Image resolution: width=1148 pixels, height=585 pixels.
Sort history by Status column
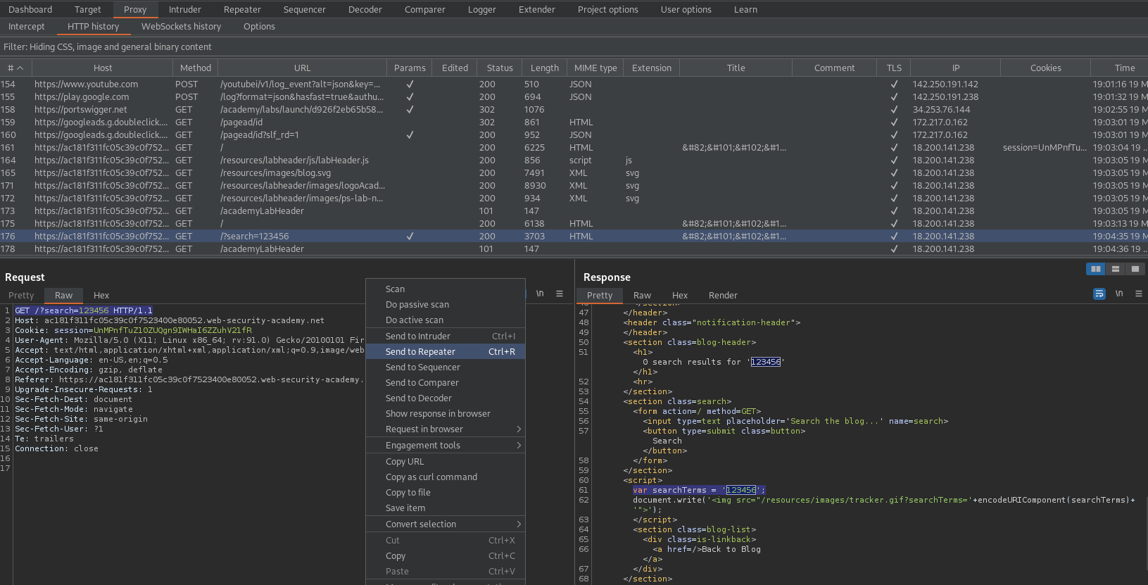[x=500, y=68]
